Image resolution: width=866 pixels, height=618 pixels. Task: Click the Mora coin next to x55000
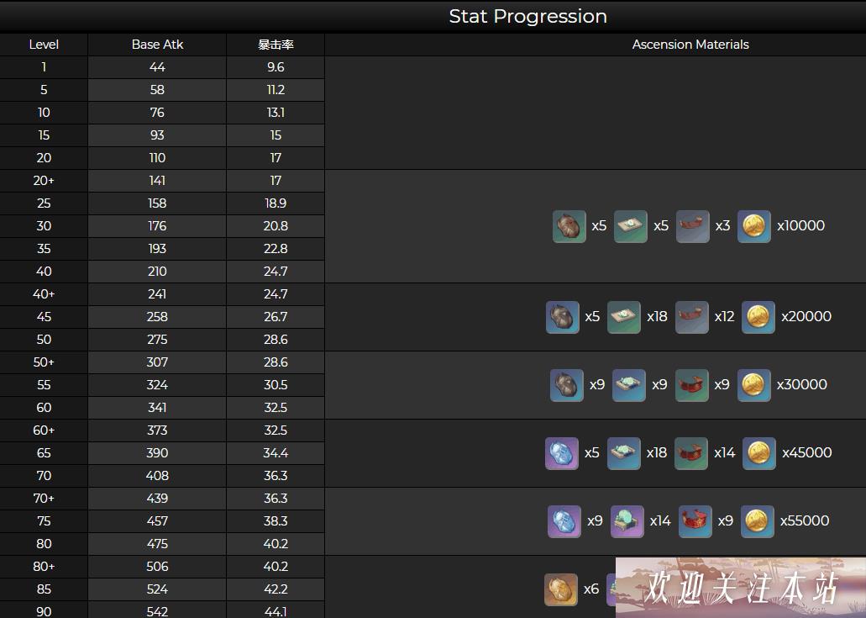(757, 521)
